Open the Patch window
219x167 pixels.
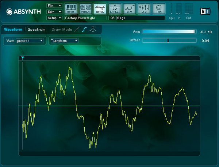tap(85, 9)
